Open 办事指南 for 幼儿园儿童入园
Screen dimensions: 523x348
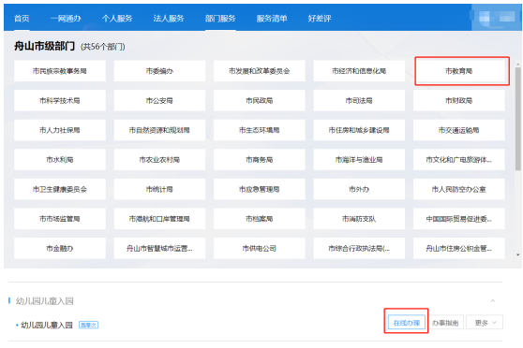tap(445, 323)
